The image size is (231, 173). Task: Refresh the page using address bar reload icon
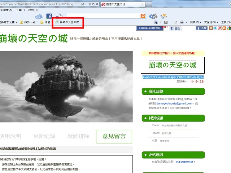(x=93, y=4)
